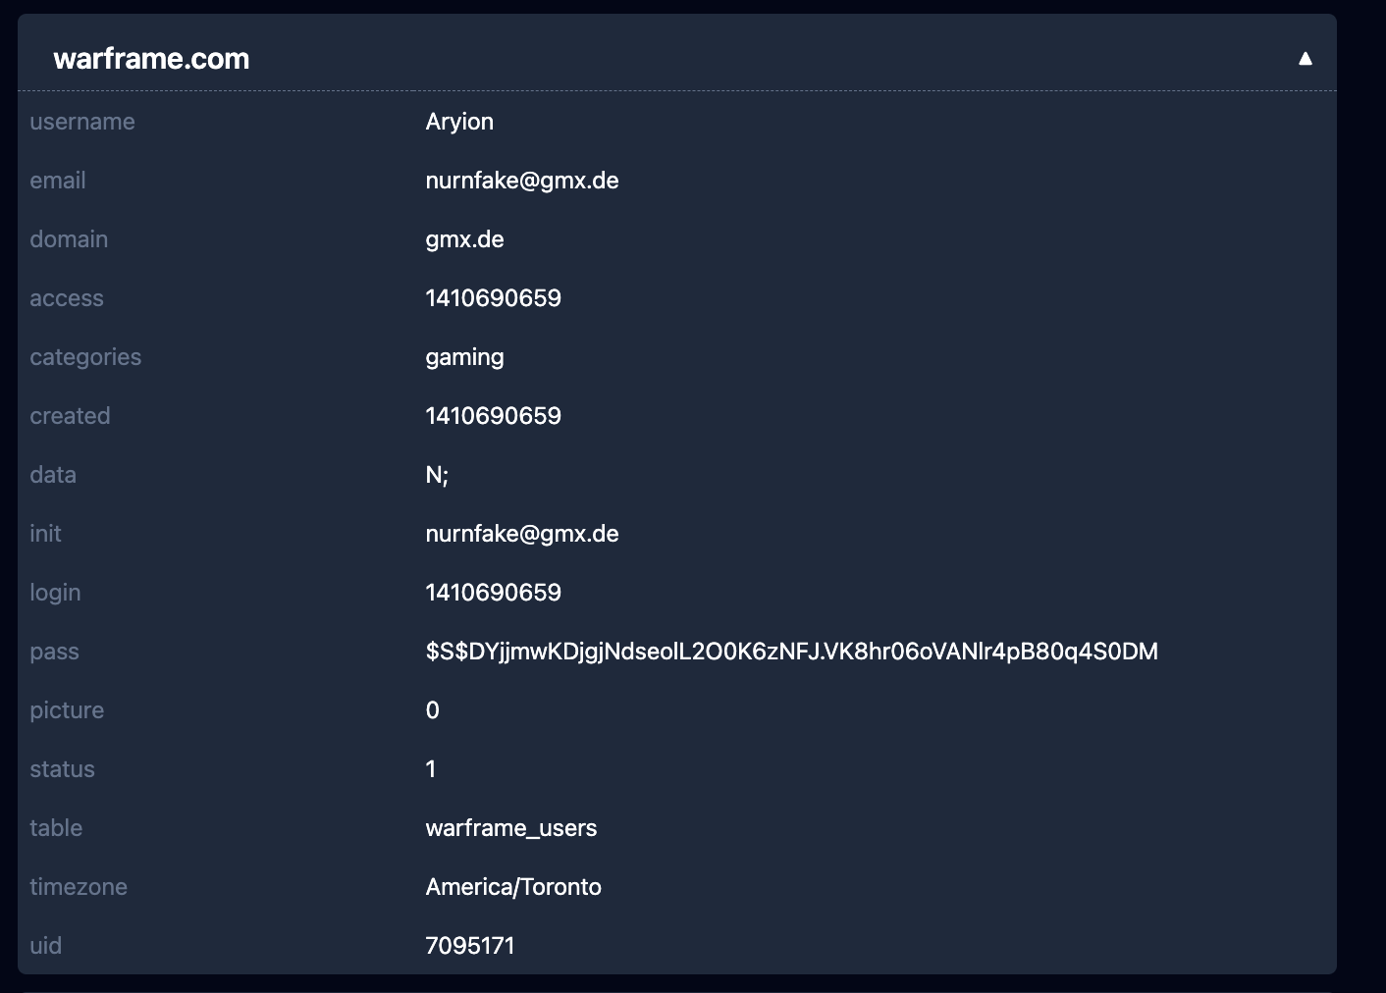1386x993 pixels.
Task: Select the login timestamp value
Action: (493, 593)
